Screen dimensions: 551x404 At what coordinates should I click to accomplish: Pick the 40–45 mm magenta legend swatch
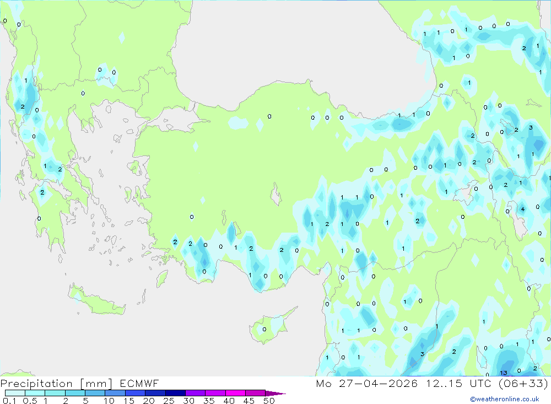[235, 393]
